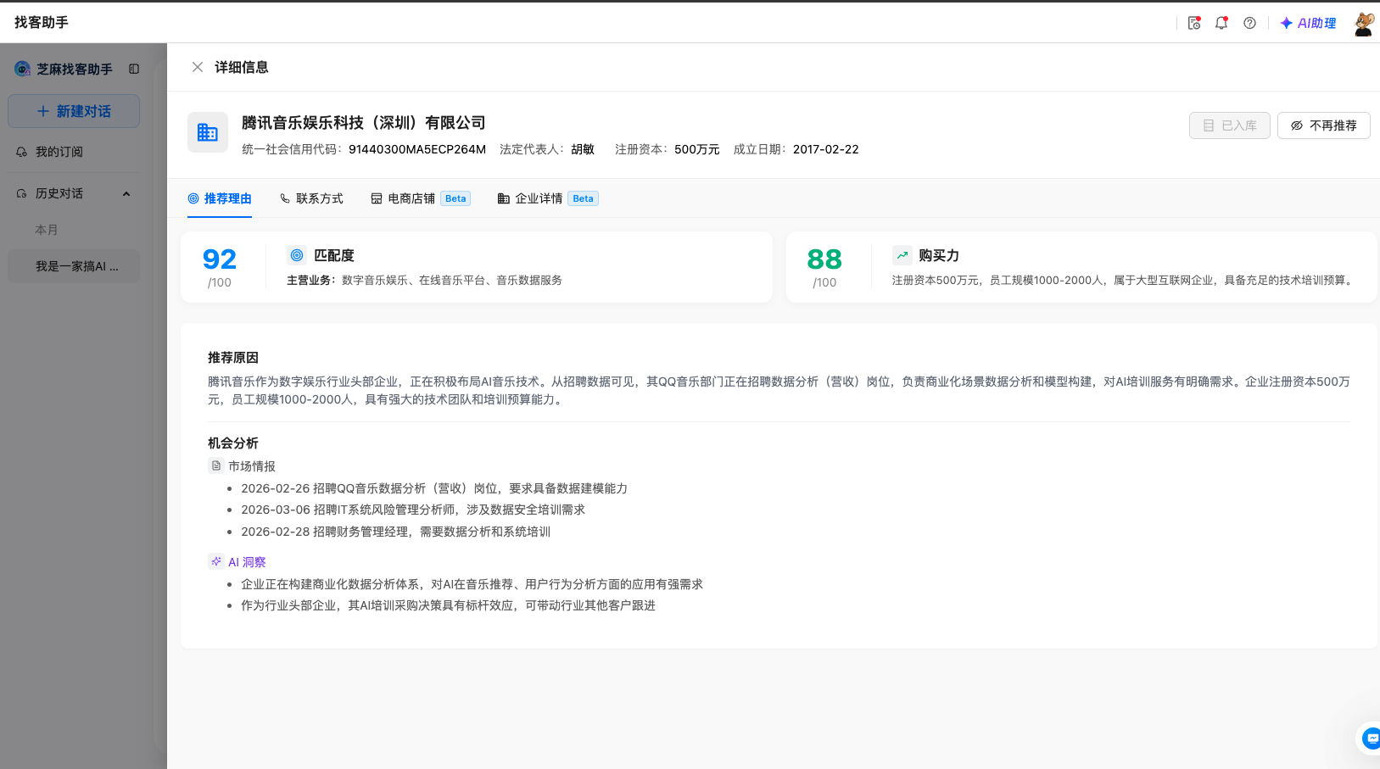Click the company building icon
The width and height of the screenshot is (1380, 769).
208,132
